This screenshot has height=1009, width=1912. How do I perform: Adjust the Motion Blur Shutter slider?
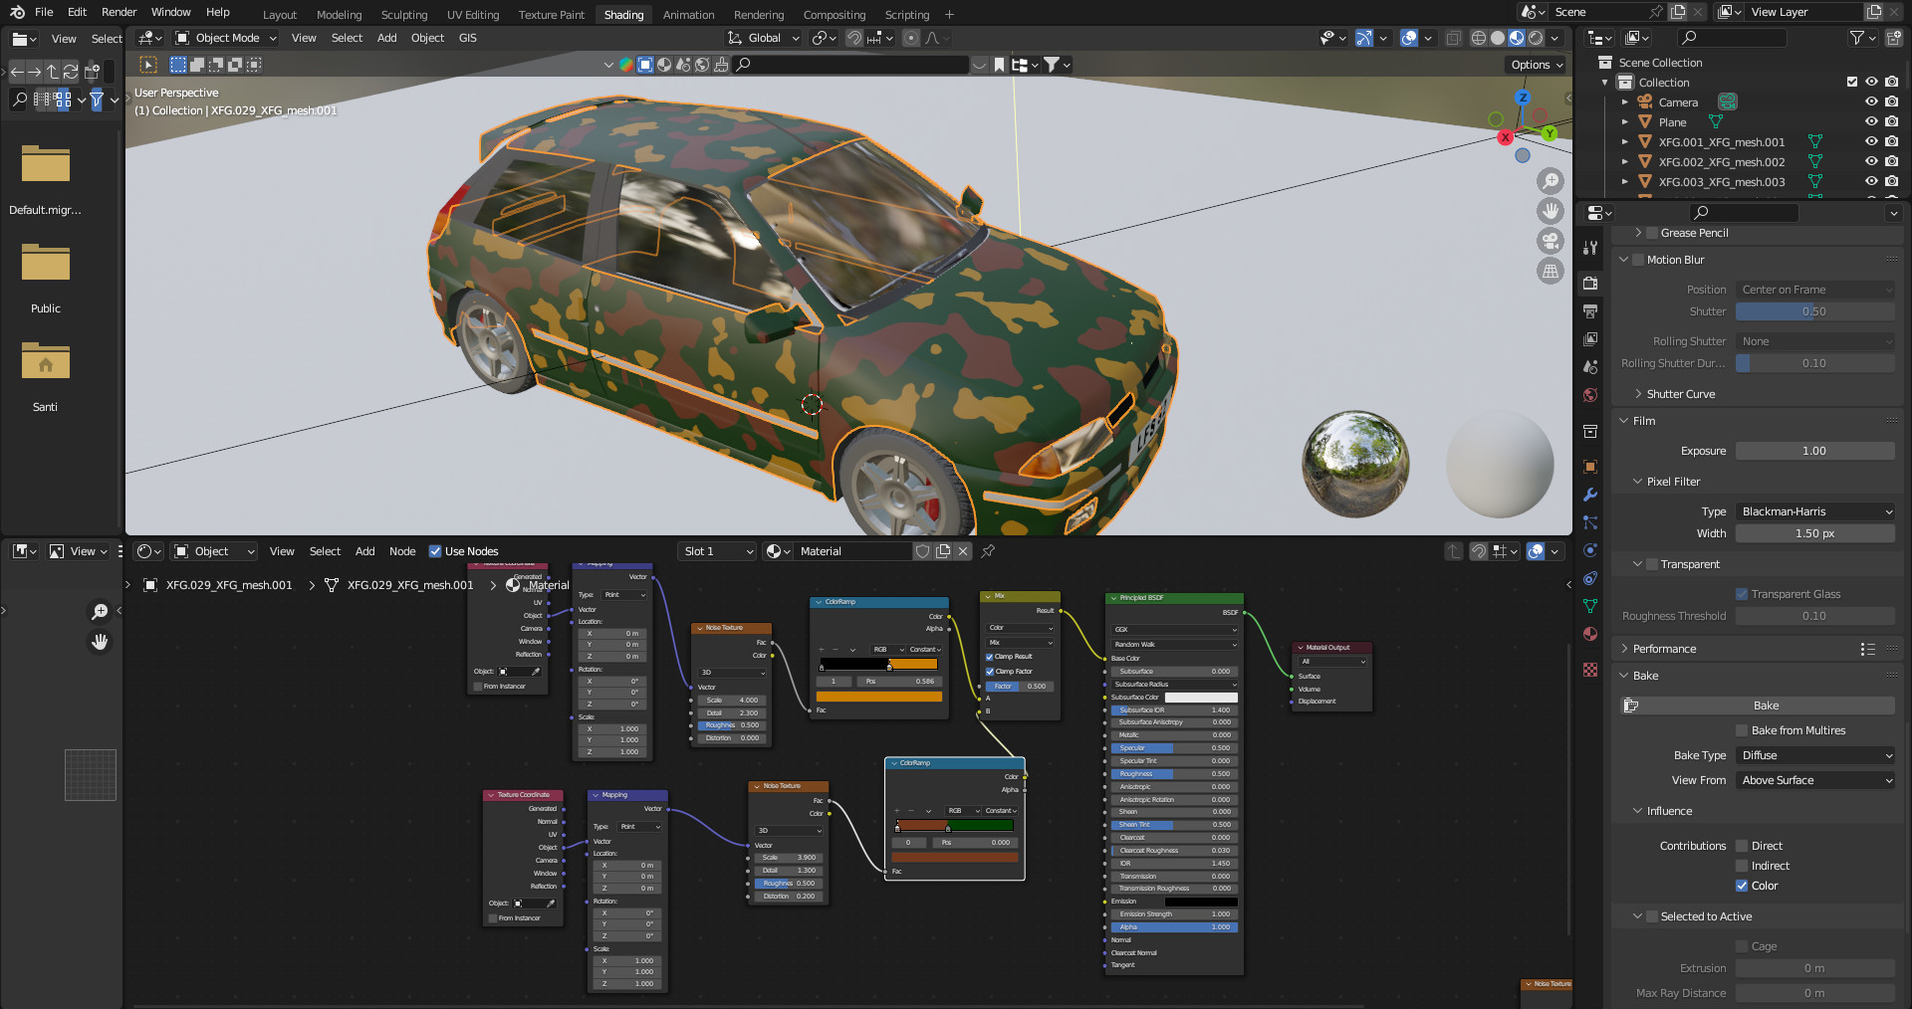click(1815, 311)
